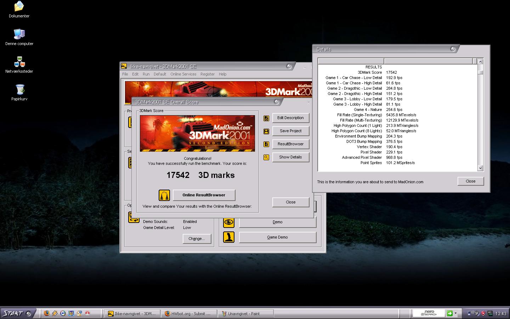
Task: Click the Demo button
Action: tap(278, 222)
